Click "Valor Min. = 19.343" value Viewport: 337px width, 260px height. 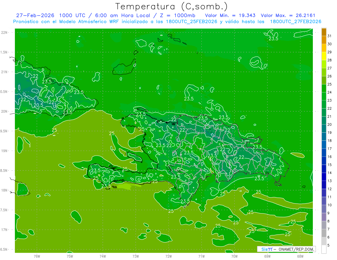tap(230, 15)
